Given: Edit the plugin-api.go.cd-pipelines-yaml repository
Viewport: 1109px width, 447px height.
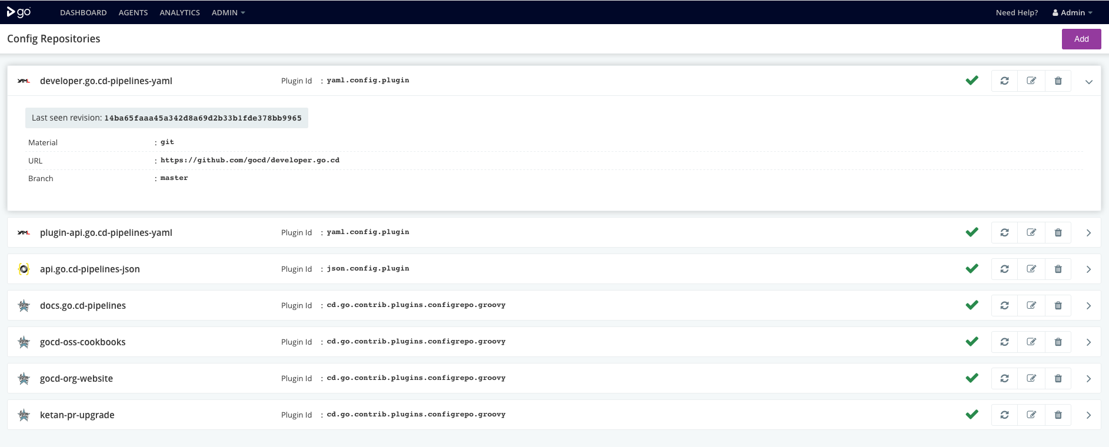Looking at the screenshot, I should click(1031, 232).
